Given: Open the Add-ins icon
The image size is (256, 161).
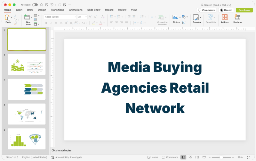Looking at the screenshot, I should [225, 17].
